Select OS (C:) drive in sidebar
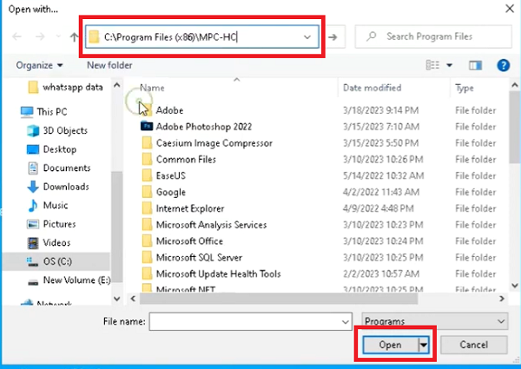521x369 pixels. [x=56, y=261]
